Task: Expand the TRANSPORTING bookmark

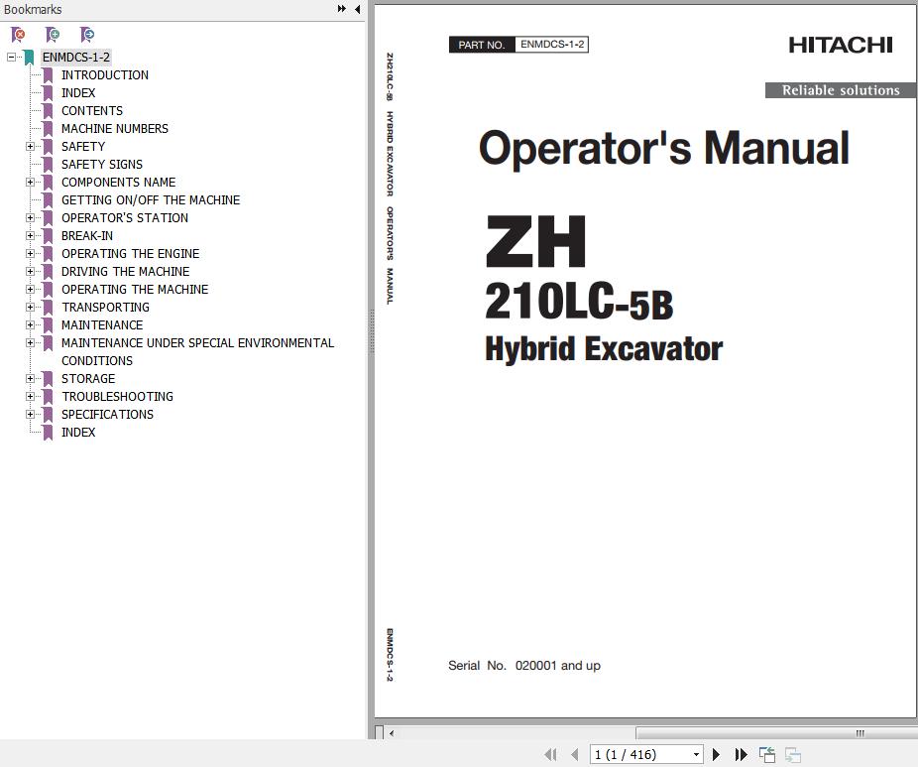Action: [x=30, y=307]
